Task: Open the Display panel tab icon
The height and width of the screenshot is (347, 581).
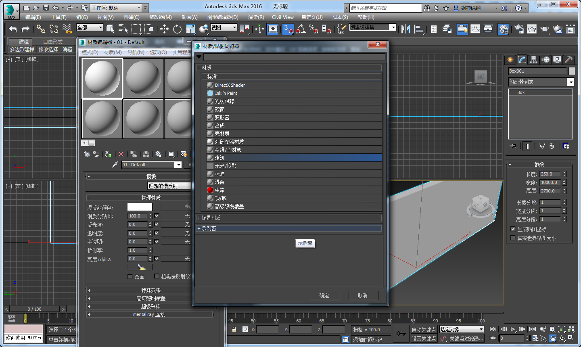Action: point(557,60)
